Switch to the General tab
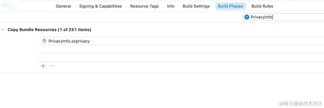 tap(63, 6)
